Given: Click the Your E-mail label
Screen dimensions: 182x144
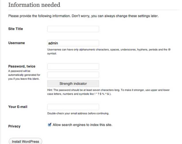Looking at the screenshot, I should tap(18, 107).
